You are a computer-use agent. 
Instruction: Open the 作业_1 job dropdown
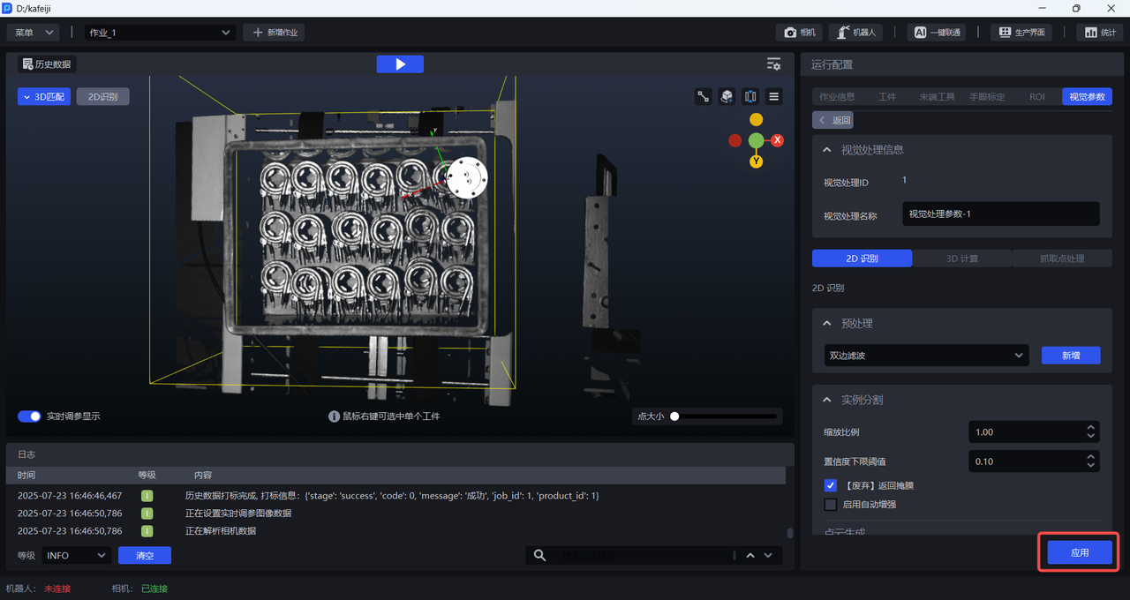point(159,33)
